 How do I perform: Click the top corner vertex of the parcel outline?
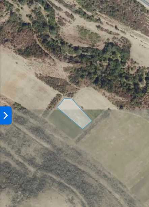pyautogui.click(x=65, y=99)
